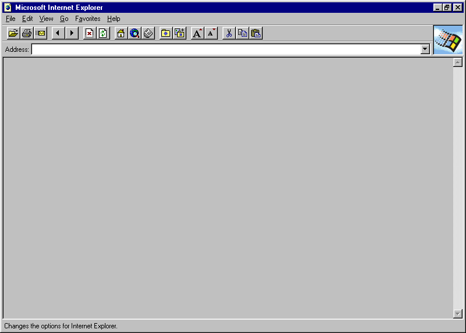Open the Favorites menu

pyautogui.click(x=88, y=19)
